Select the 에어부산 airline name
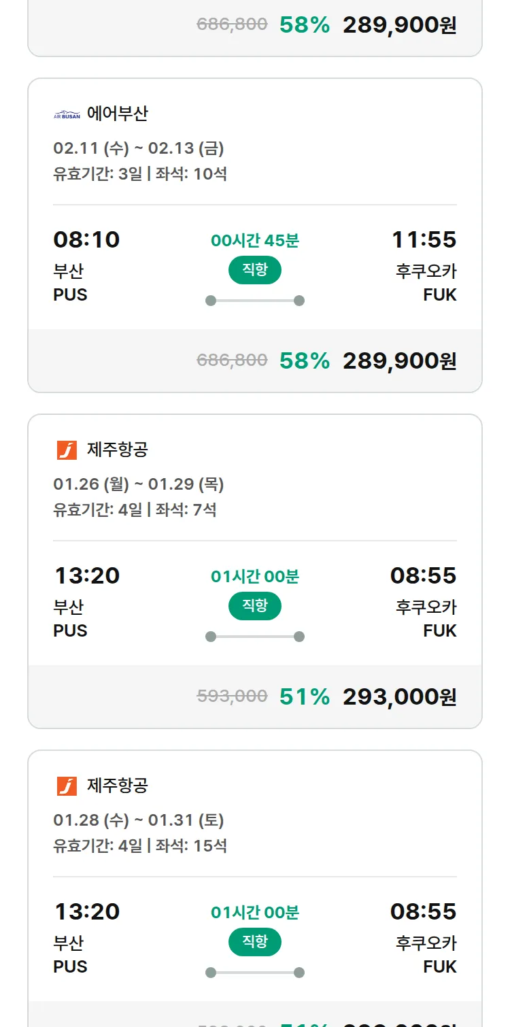 (x=117, y=114)
